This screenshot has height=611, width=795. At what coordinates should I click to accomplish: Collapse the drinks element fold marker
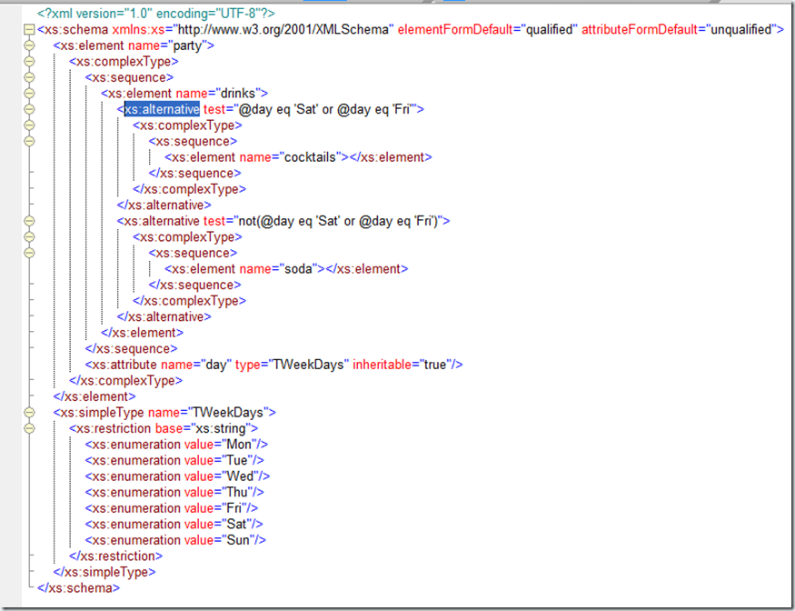(28, 93)
